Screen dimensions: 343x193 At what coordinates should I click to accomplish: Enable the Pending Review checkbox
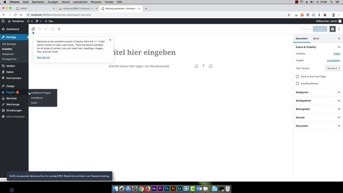tap(297, 84)
